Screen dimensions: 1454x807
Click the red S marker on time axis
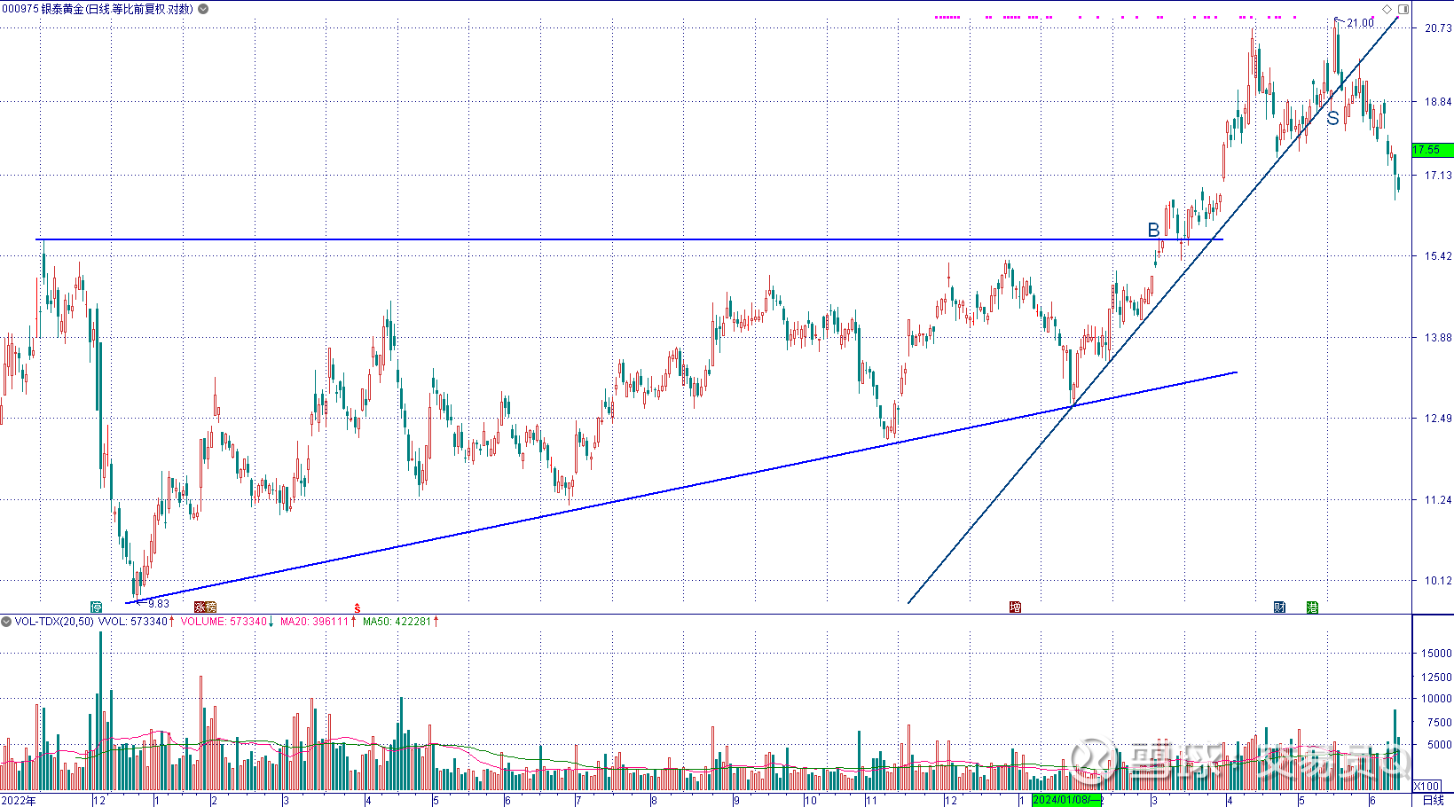click(357, 607)
